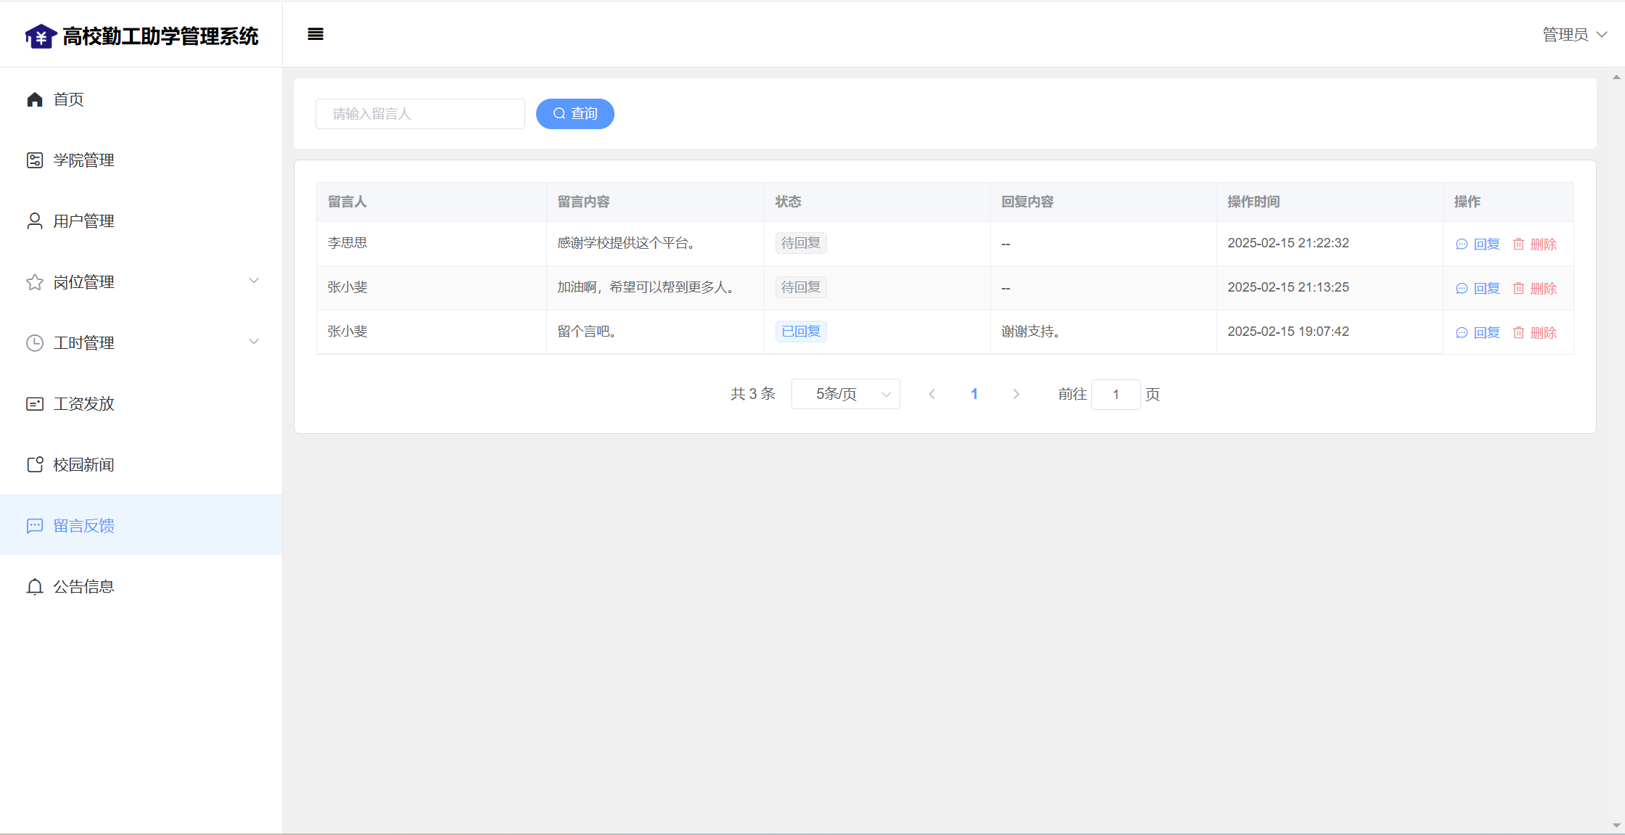Click the user icon for 用户管理

tap(35, 221)
